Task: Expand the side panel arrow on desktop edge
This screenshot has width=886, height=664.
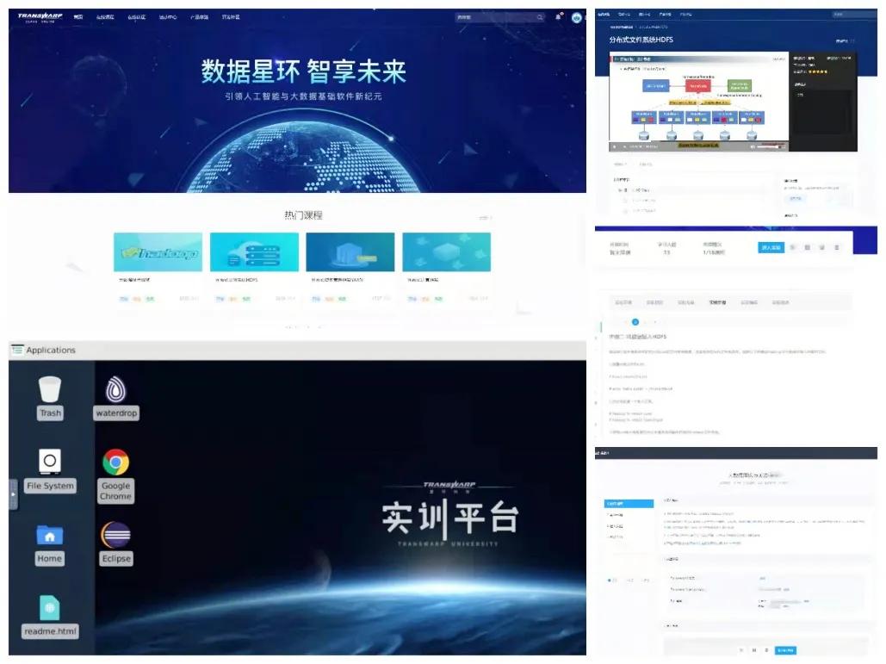Action: (x=13, y=494)
